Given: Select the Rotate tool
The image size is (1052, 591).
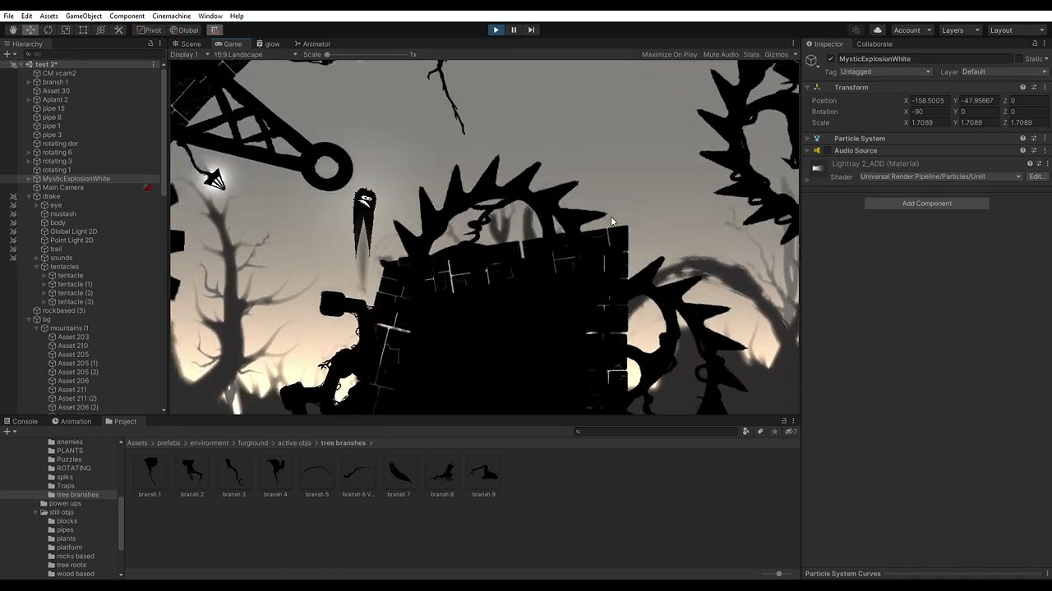Looking at the screenshot, I should 48,30.
